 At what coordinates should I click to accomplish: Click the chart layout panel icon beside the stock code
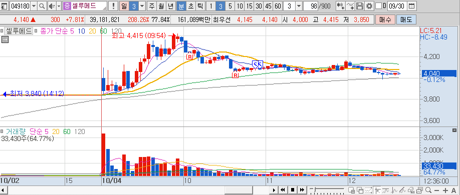click(x=5, y=5)
